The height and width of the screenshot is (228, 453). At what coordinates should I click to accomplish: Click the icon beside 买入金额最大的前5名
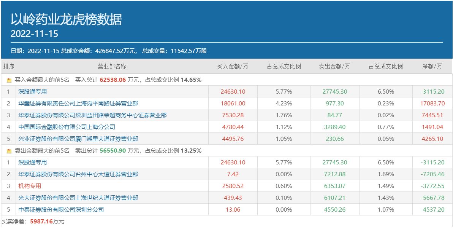[9, 80]
